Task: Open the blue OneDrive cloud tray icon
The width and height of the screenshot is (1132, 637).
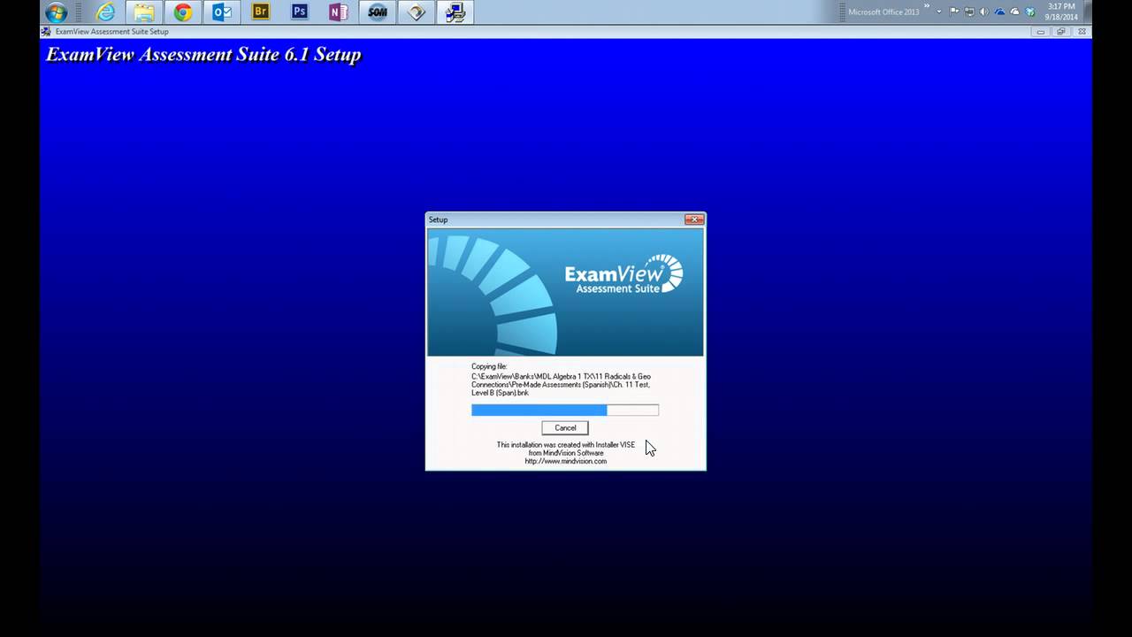Action: point(999,12)
